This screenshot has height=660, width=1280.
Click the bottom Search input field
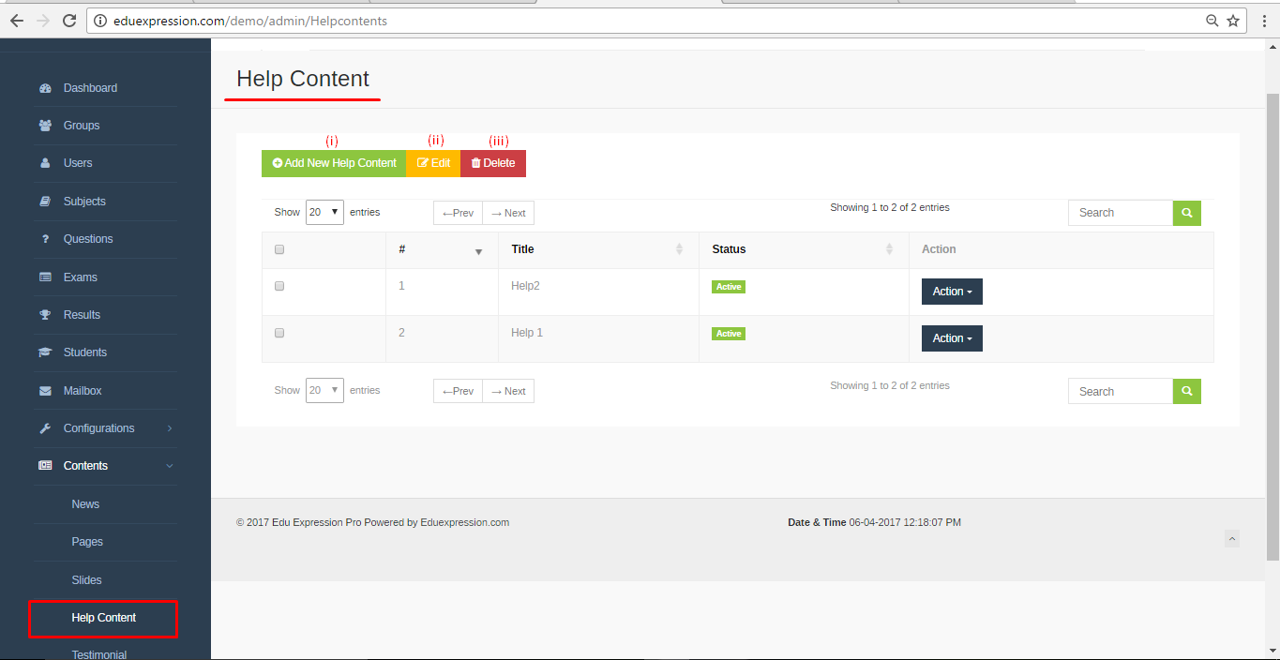click(1121, 391)
